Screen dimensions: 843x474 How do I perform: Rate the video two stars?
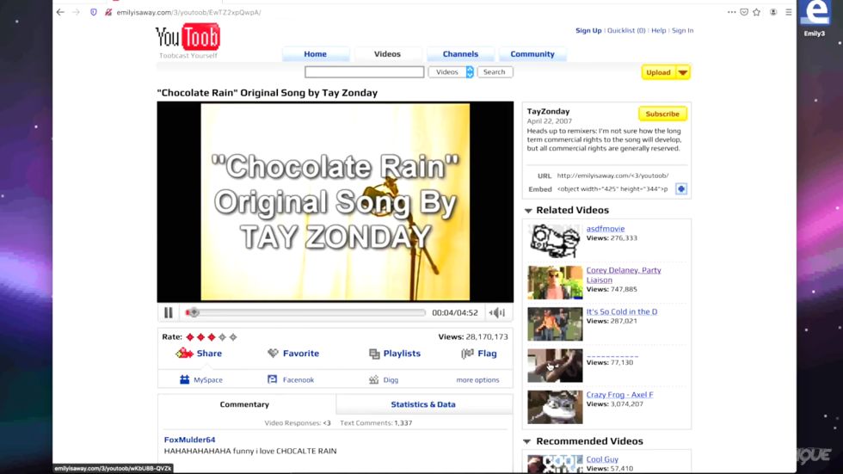point(200,337)
